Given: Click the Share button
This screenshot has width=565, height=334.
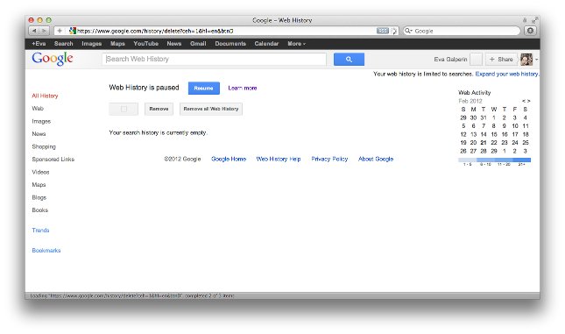Looking at the screenshot, I should click(x=501, y=59).
